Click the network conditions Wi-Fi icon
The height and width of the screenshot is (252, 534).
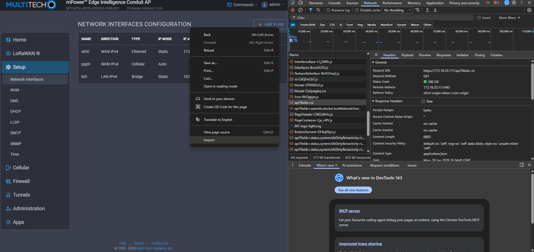[417, 10]
